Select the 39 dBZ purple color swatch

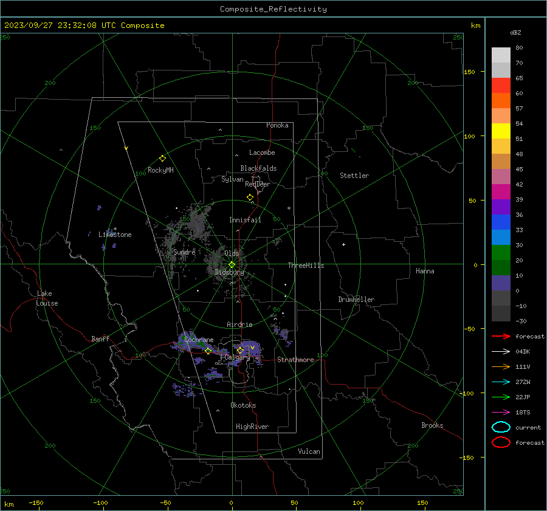coord(501,207)
